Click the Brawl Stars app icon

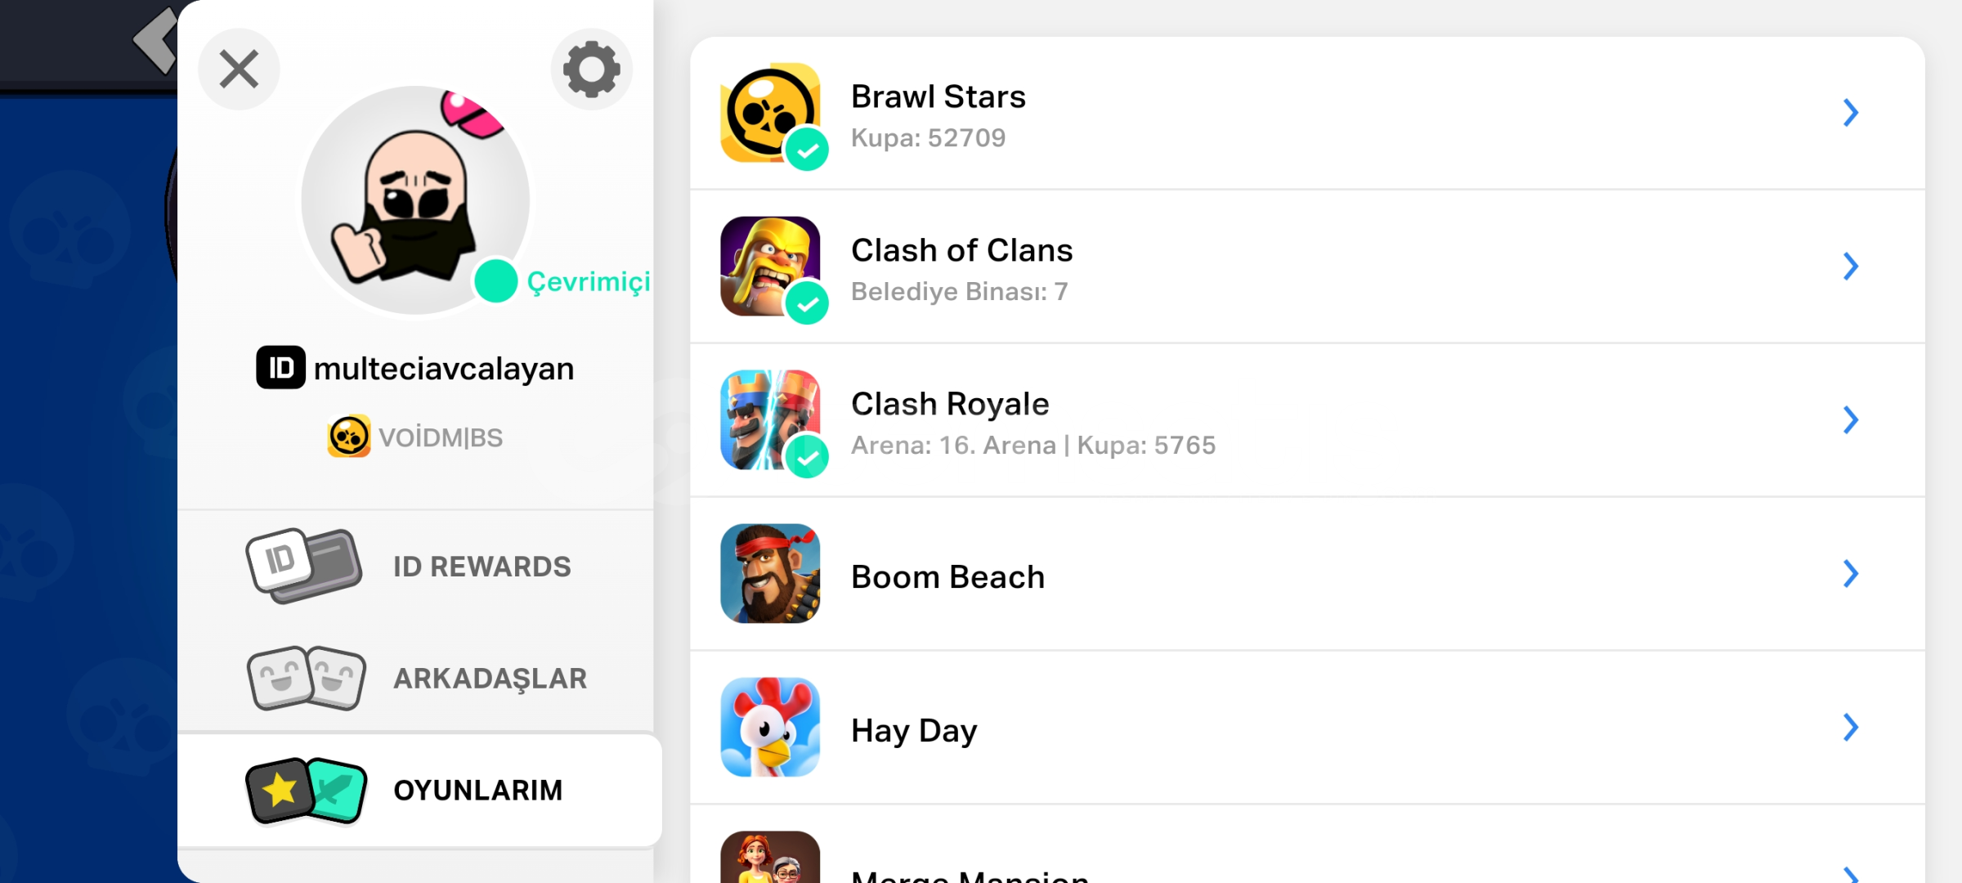[770, 113]
